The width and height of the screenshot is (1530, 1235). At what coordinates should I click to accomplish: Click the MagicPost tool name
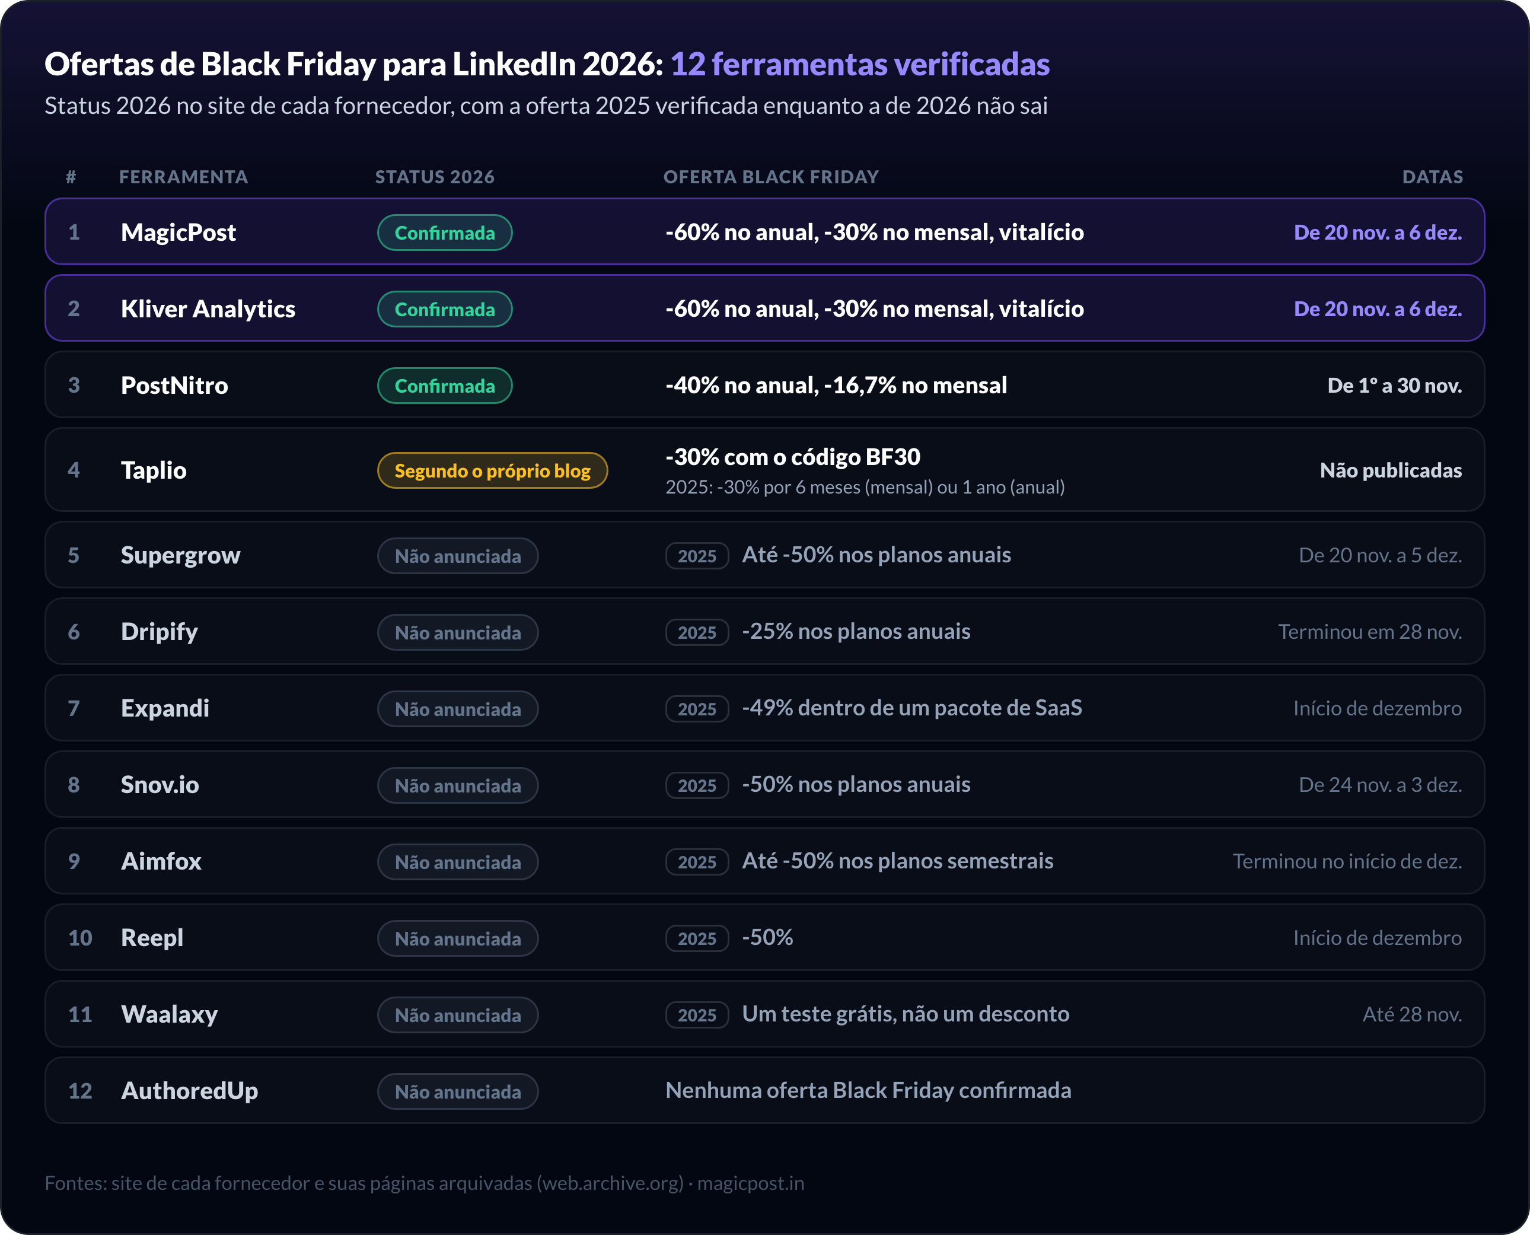point(178,233)
